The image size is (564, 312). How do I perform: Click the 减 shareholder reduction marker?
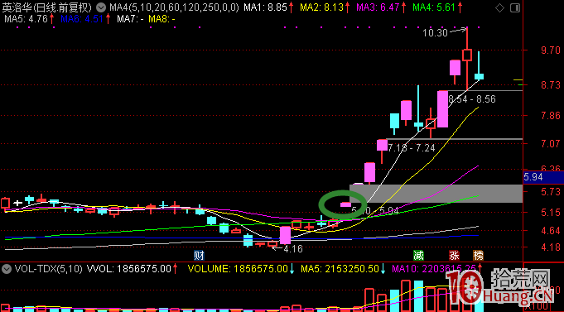tap(418, 256)
